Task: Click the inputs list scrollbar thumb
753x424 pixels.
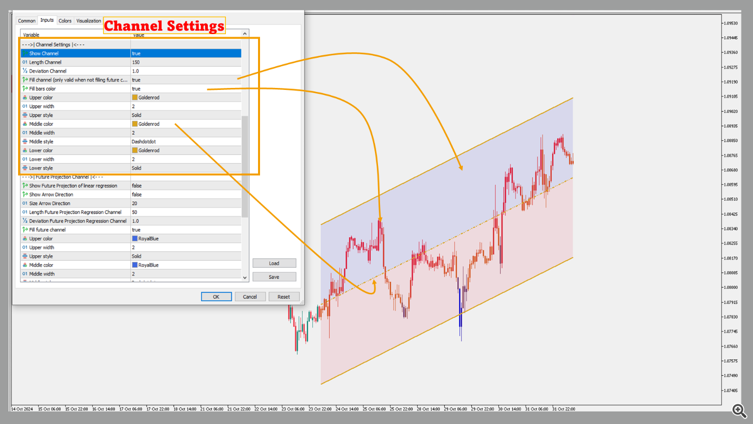Action: 245,167
